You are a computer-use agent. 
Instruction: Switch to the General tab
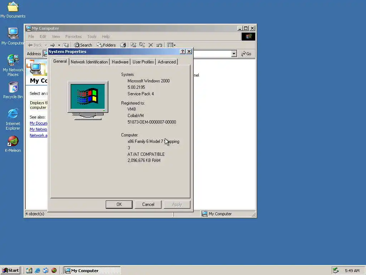click(x=60, y=61)
